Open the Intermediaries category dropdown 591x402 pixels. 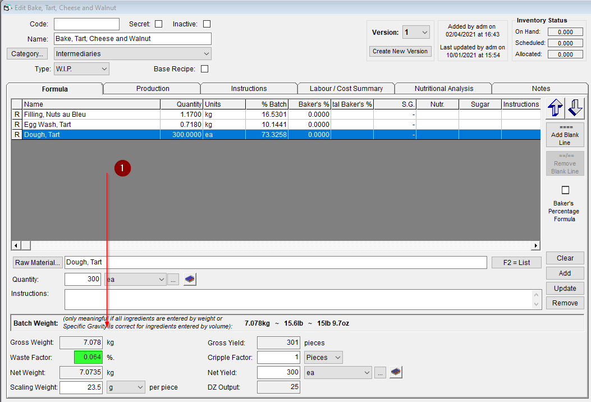[132, 53]
